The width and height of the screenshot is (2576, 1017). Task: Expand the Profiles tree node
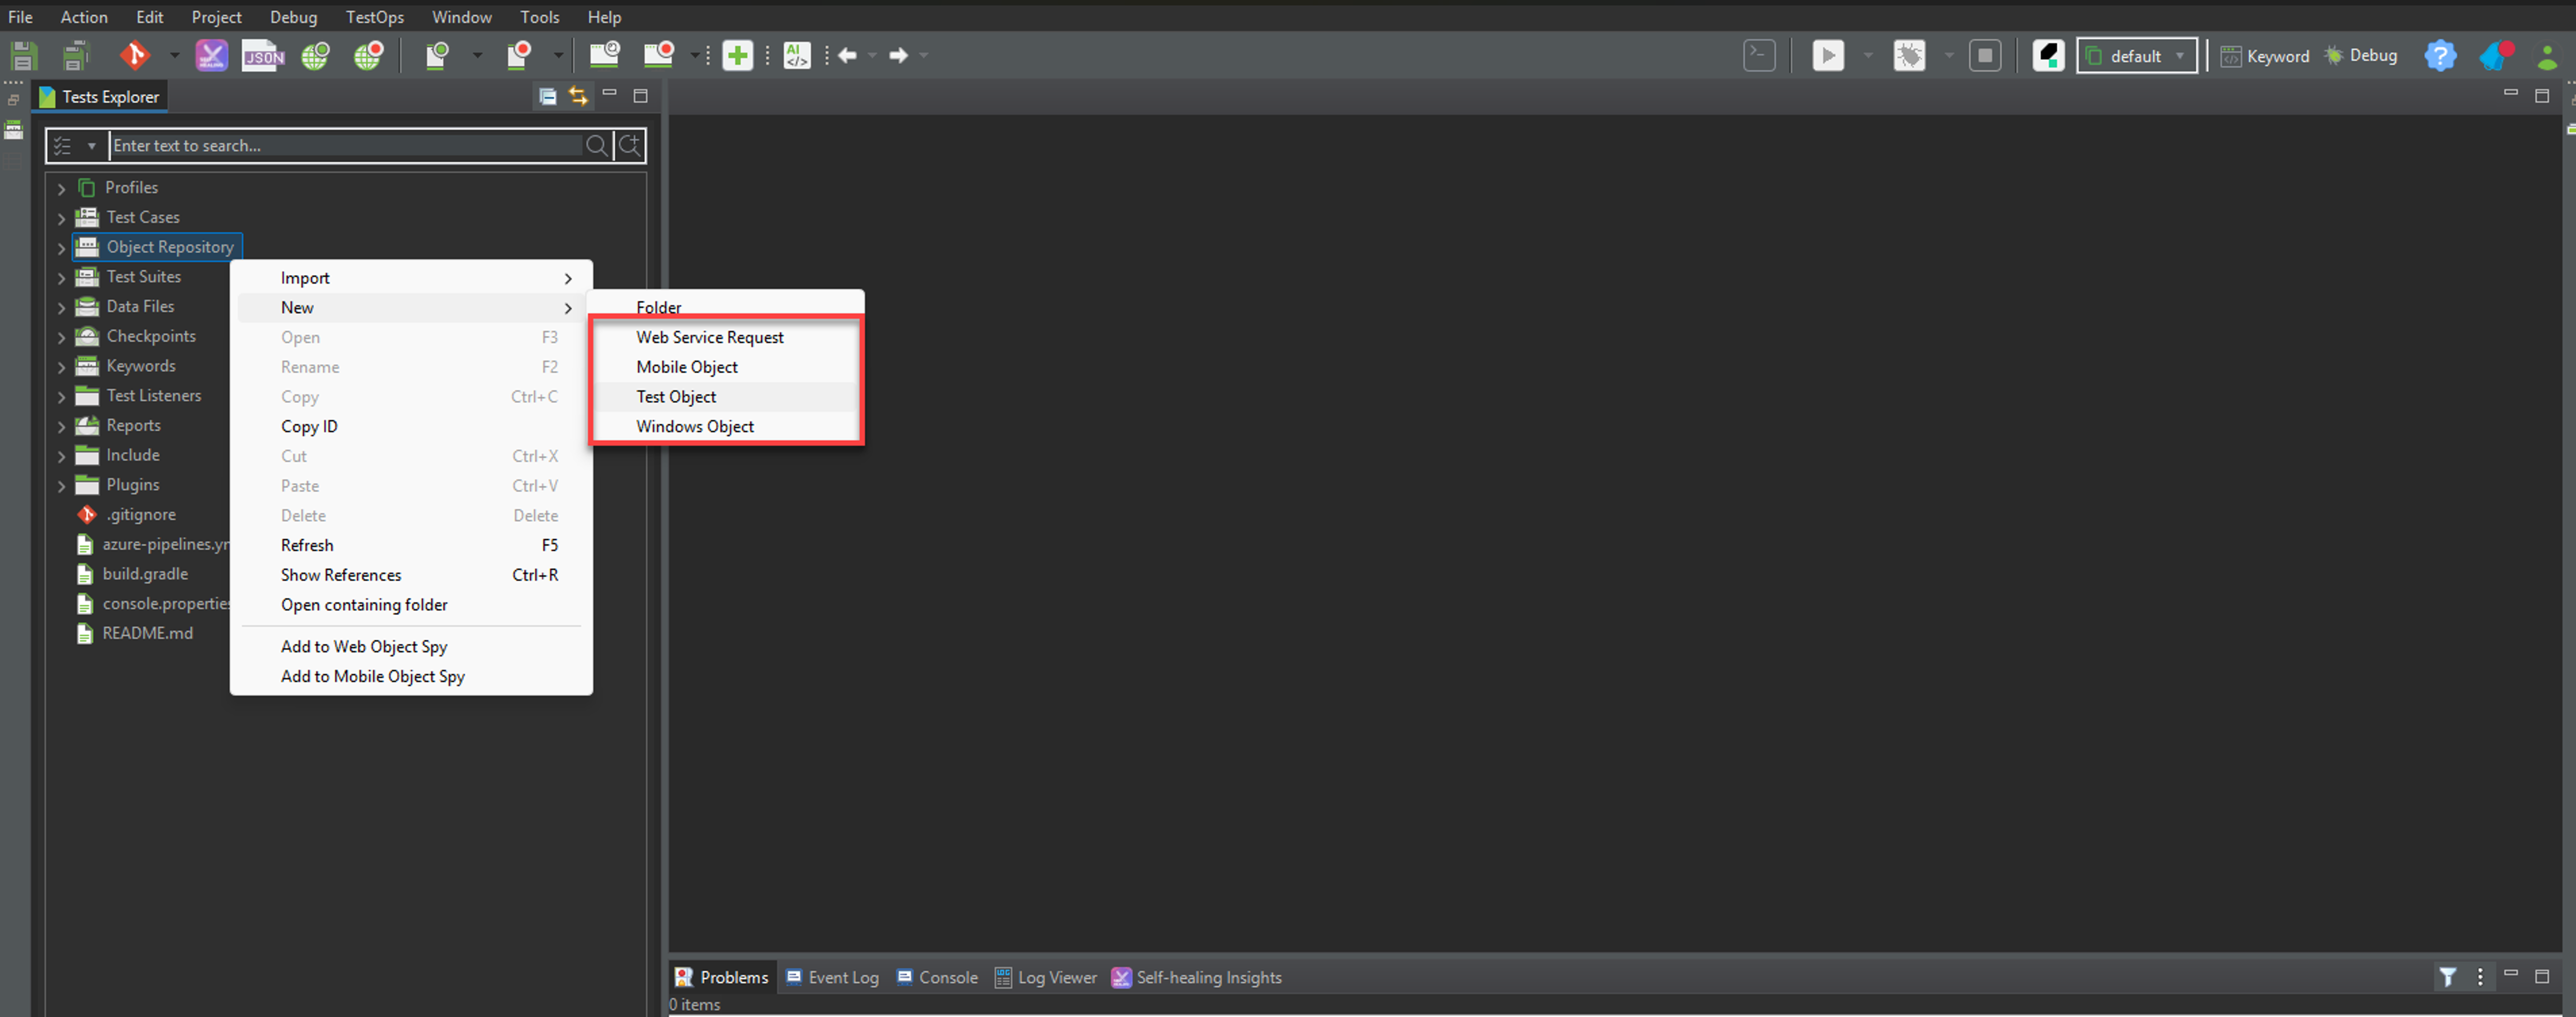tap(61, 188)
